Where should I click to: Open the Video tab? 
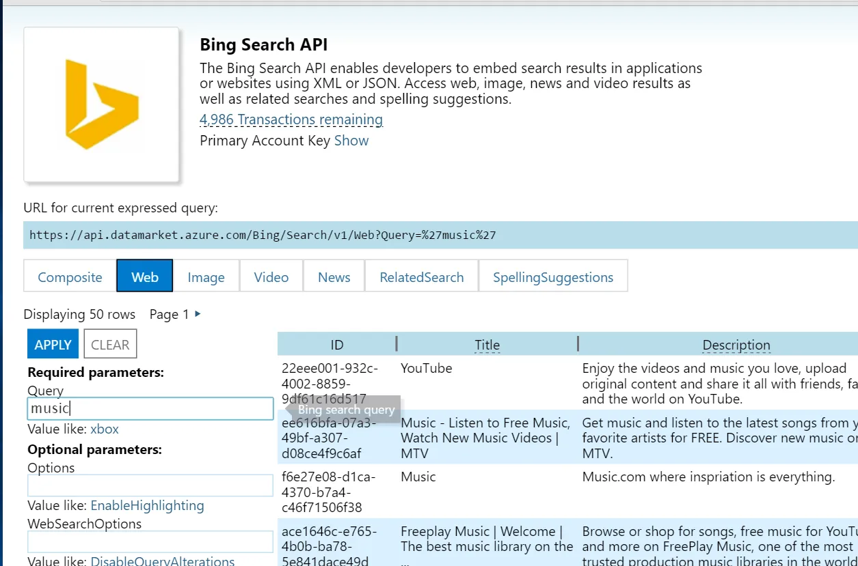tap(271, 277)
